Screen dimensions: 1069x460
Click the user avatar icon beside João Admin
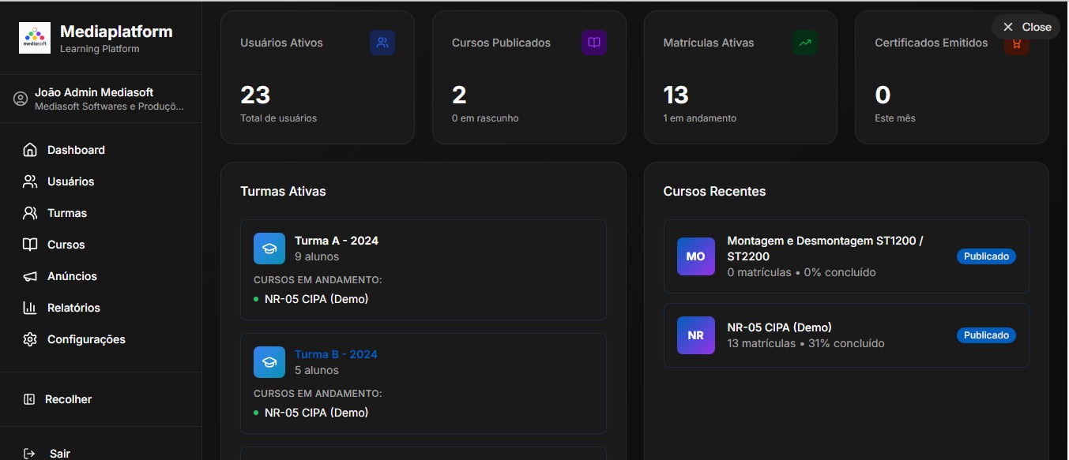click(21, 99)
